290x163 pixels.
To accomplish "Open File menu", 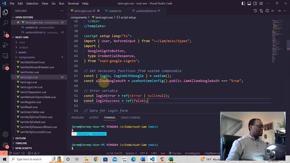I will coord(12,4).
